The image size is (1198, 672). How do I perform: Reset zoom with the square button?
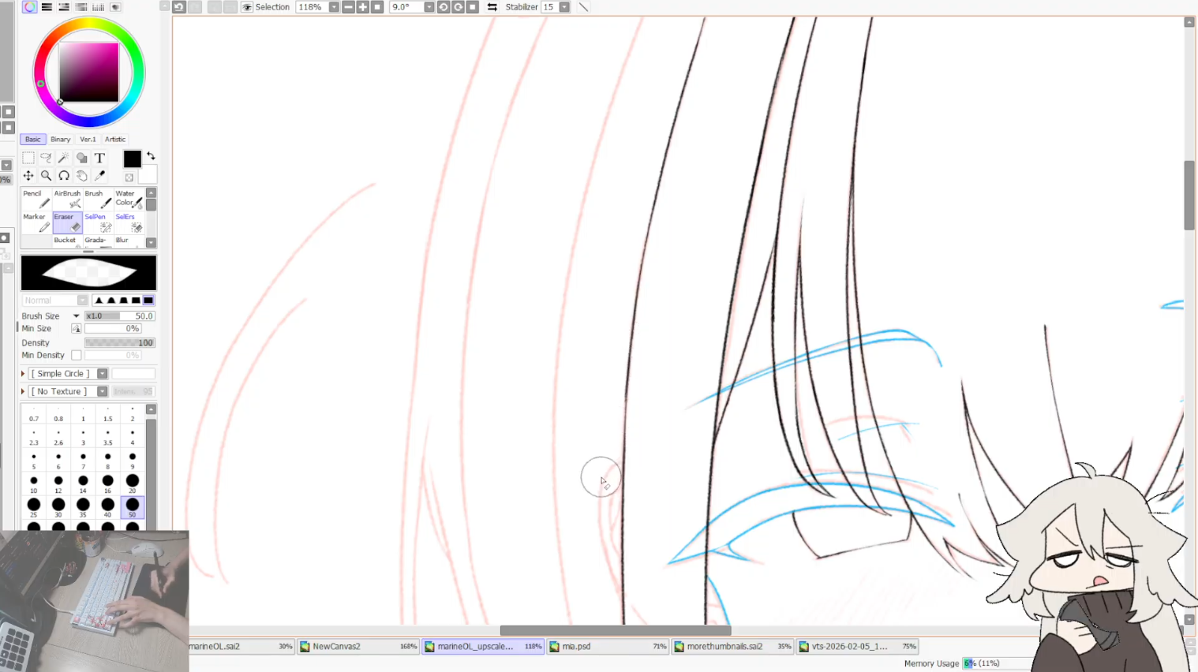(377, 7)
